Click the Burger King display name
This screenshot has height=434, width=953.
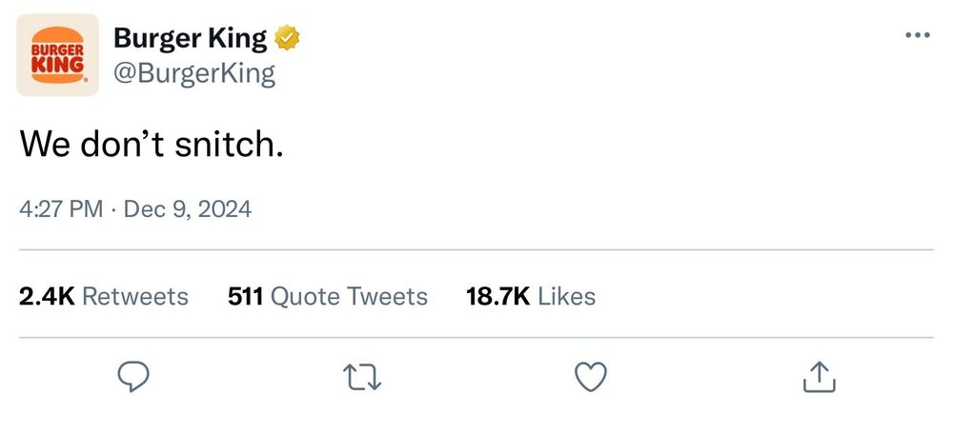pyautogui.click(x=190, y=39)
